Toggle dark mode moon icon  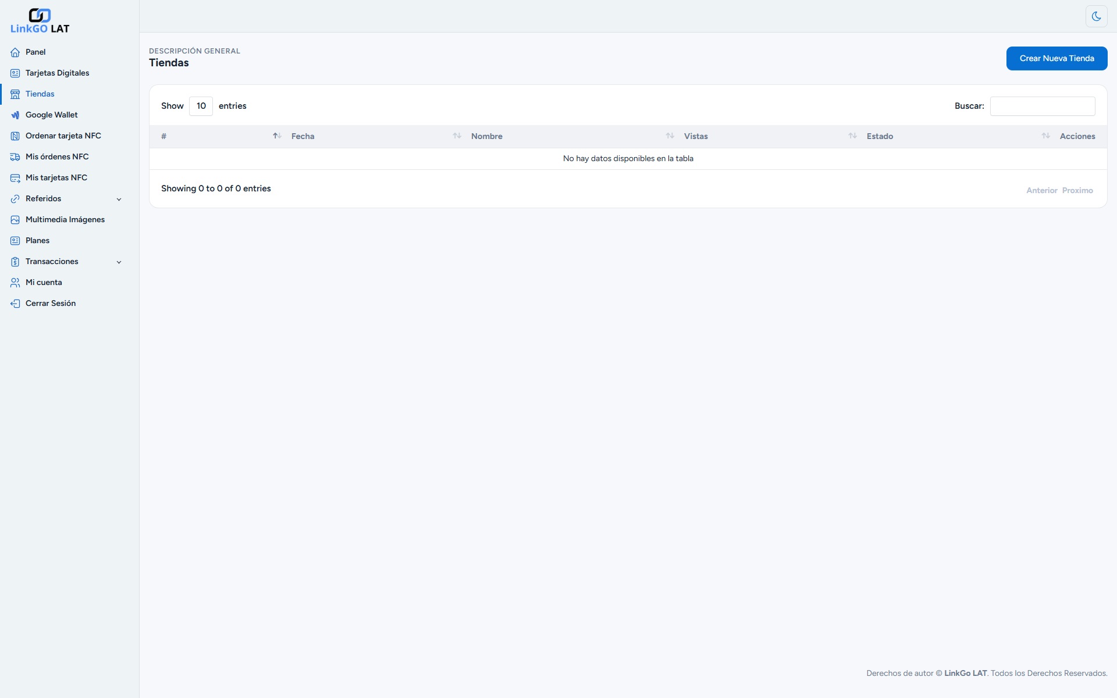1096,16
